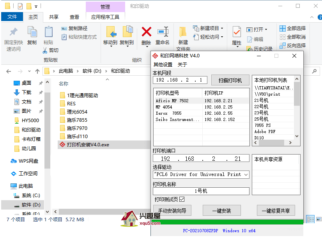The image size is (322, 247).
Task: Click the Move to folder icon
Action: pos(111,32)
